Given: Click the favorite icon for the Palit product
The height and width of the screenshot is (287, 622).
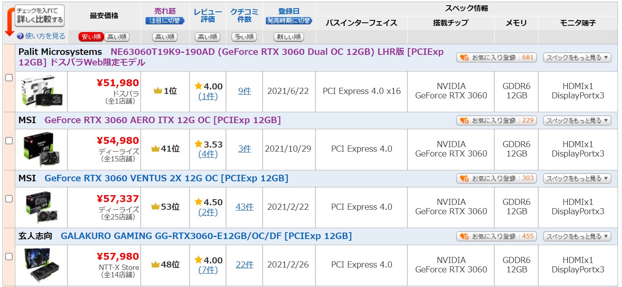Looking at the screenshot, I should [x=464, y=58].
